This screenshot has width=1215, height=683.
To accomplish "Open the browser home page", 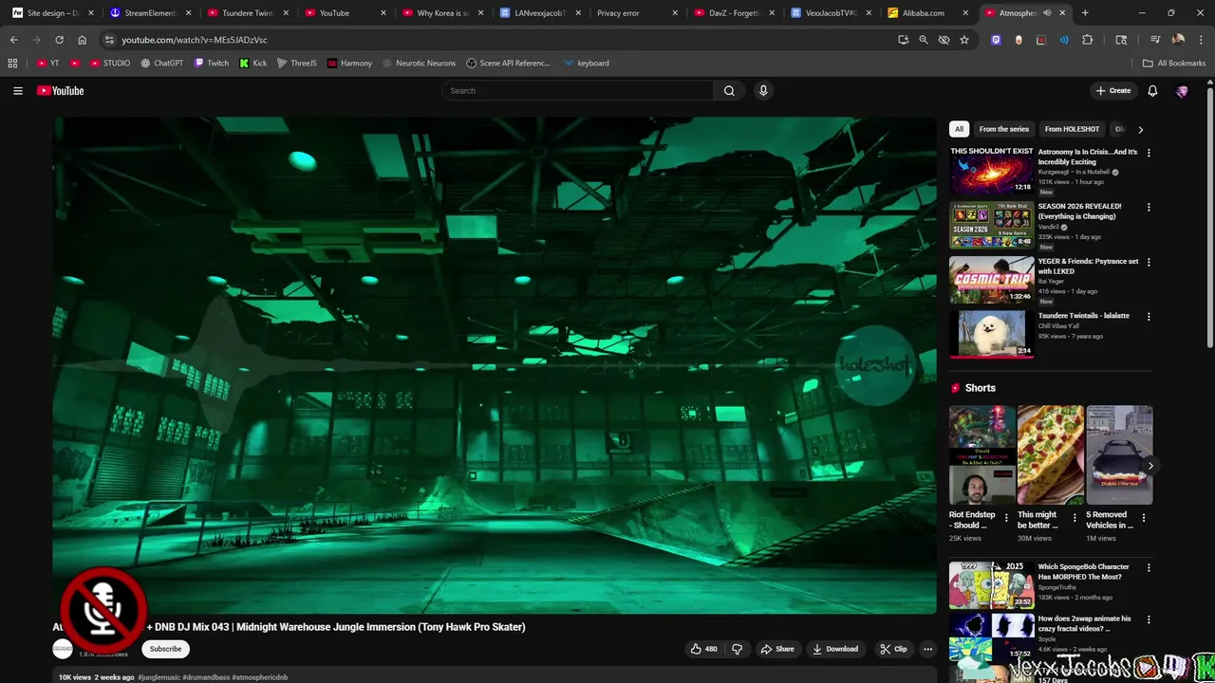I will pyautogui.click(x=82, y=40).
